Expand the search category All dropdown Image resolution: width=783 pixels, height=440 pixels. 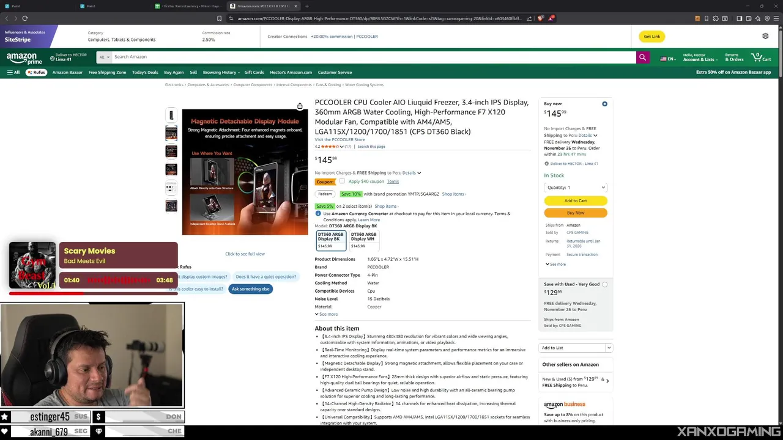click(x=104, y=57)
